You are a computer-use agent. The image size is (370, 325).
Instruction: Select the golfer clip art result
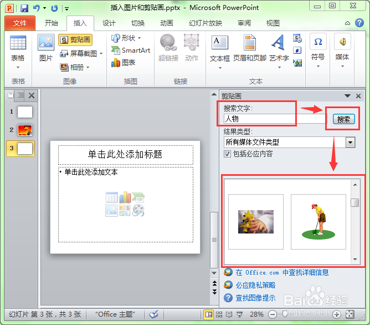point(318,222)
